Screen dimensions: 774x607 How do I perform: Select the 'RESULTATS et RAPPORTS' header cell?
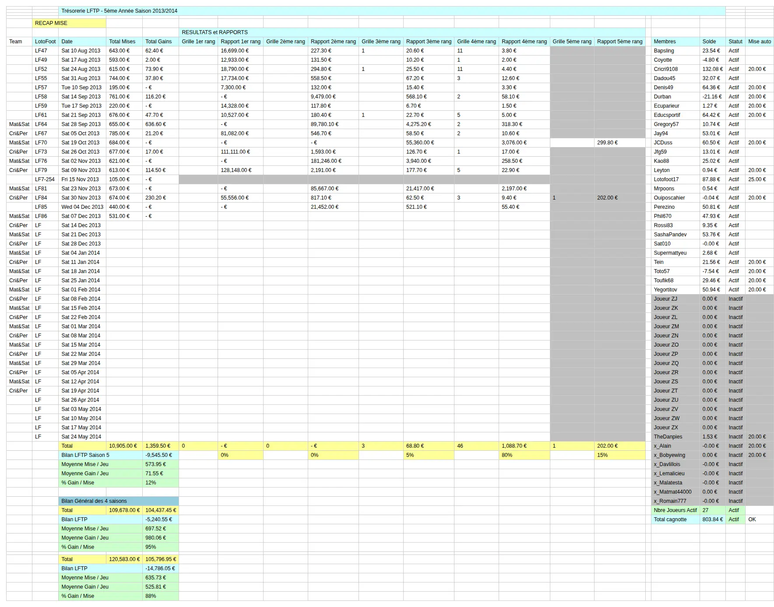[412, 32]
